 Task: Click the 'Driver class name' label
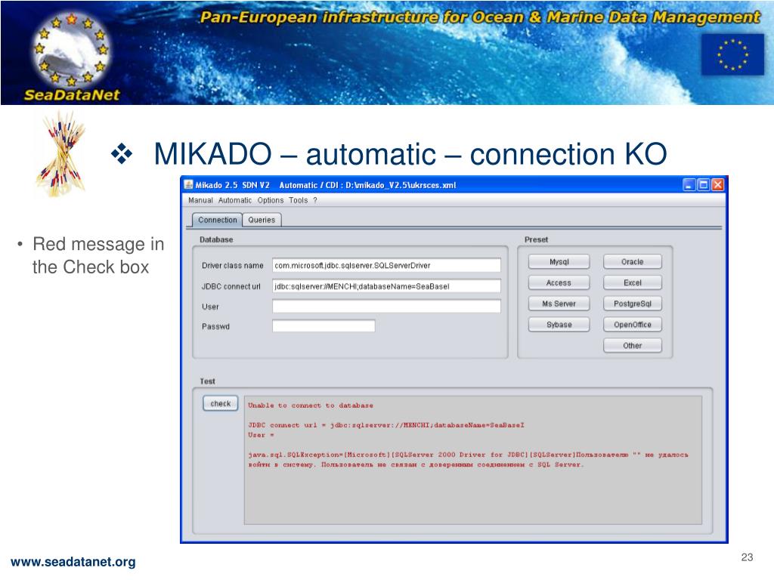click(x=233, y=265)
